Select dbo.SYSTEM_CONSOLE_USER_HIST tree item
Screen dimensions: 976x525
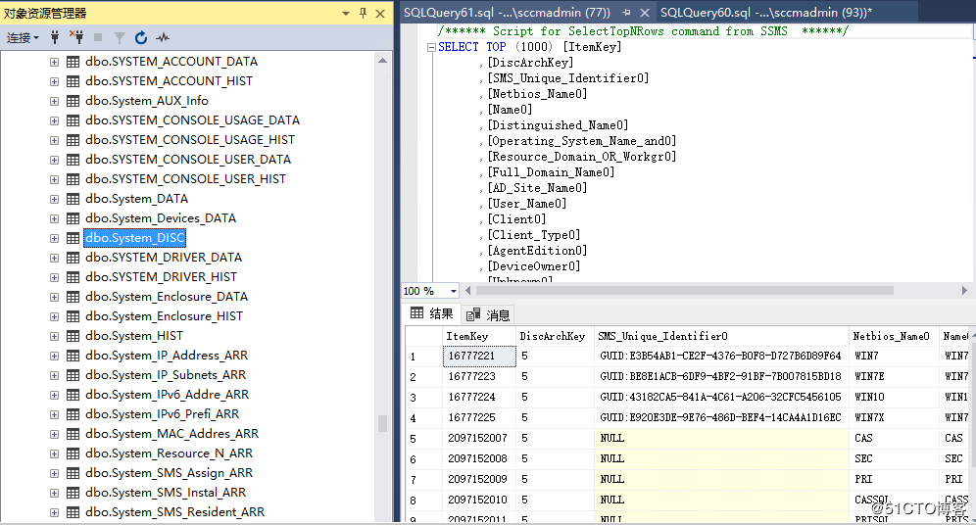click(x=185, y=179)
